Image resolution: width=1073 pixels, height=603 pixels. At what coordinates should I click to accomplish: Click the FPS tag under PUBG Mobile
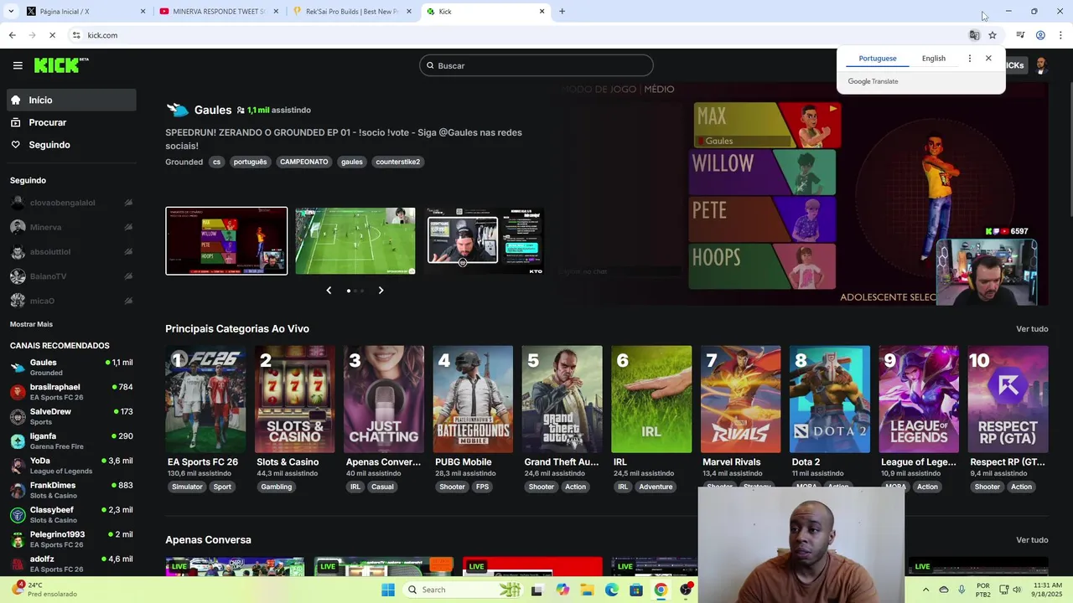pos(482,487)
